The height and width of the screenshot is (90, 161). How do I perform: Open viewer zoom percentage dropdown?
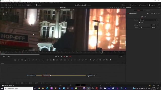(x=2, y=7)
